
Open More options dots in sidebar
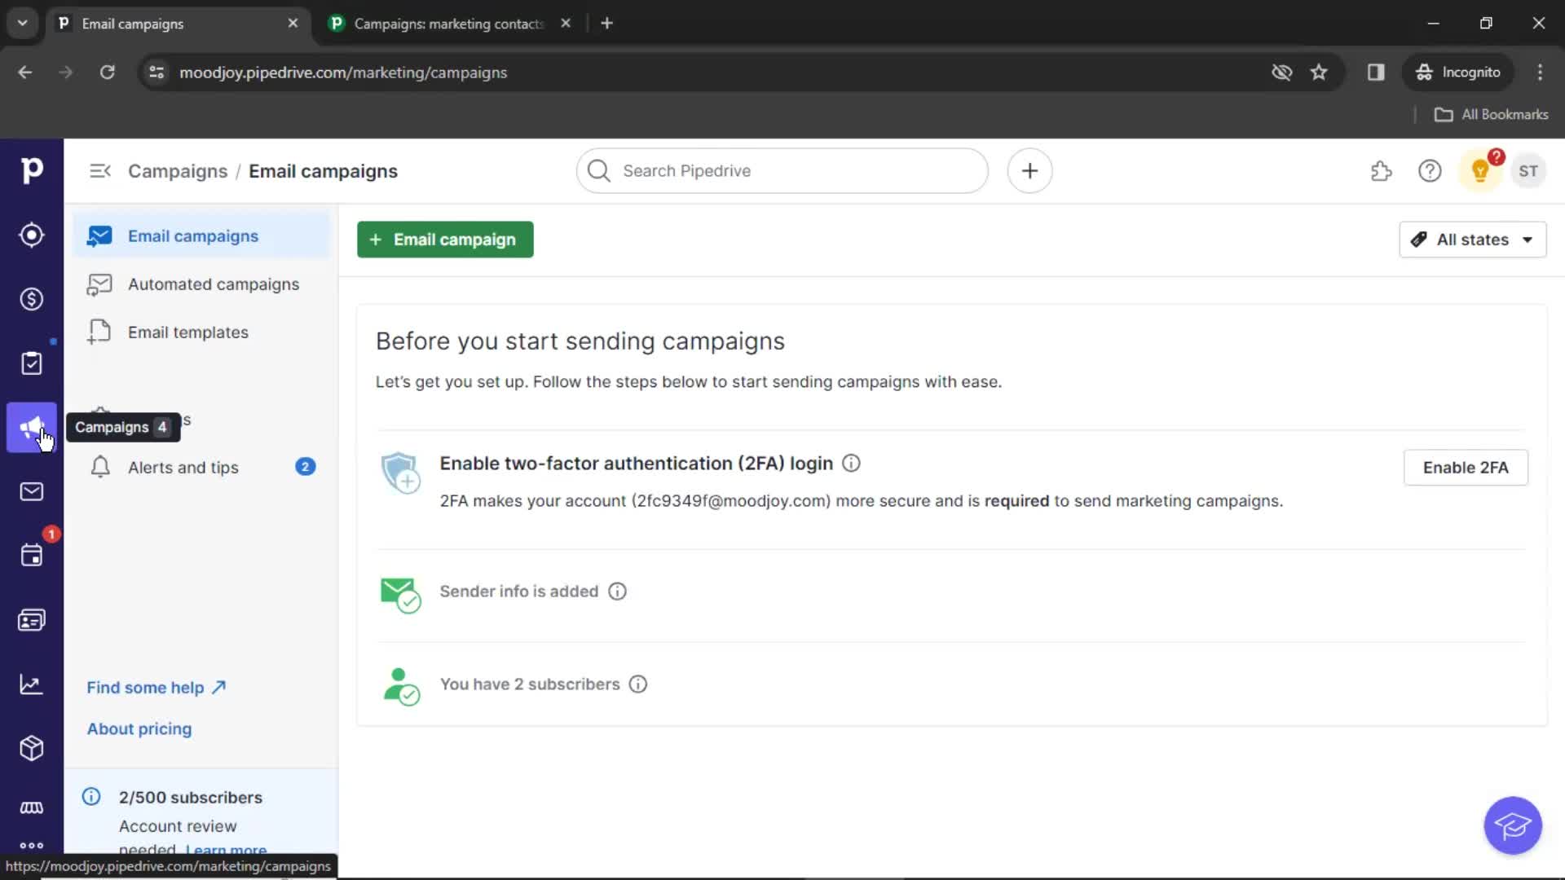(32, 845)
